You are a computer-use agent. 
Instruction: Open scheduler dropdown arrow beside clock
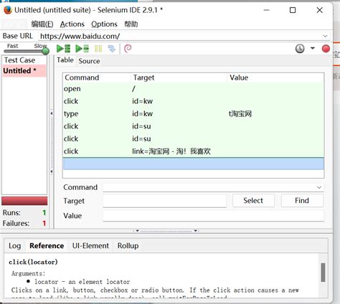312,48
